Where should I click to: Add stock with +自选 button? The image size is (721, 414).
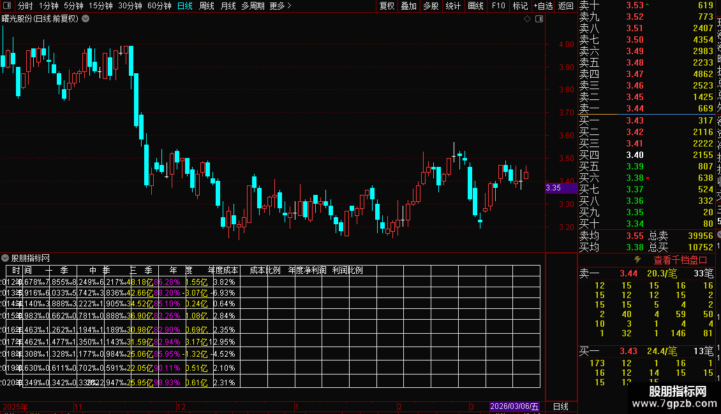543,6
